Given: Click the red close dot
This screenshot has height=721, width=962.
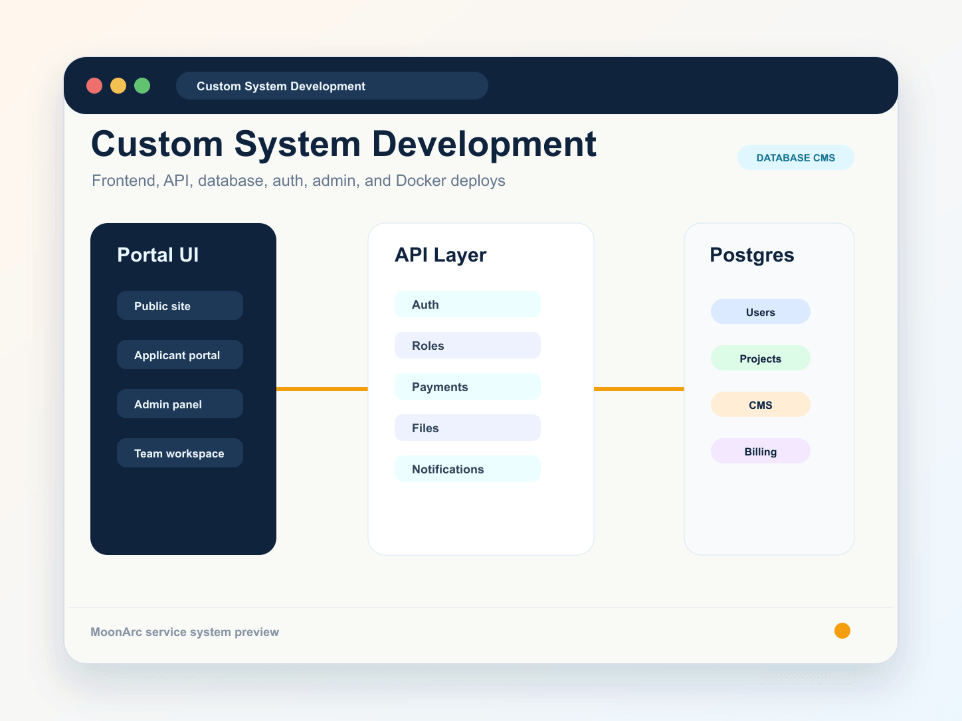Looking at the screenshot, I should pyautogui.click(x=94, y=86).
